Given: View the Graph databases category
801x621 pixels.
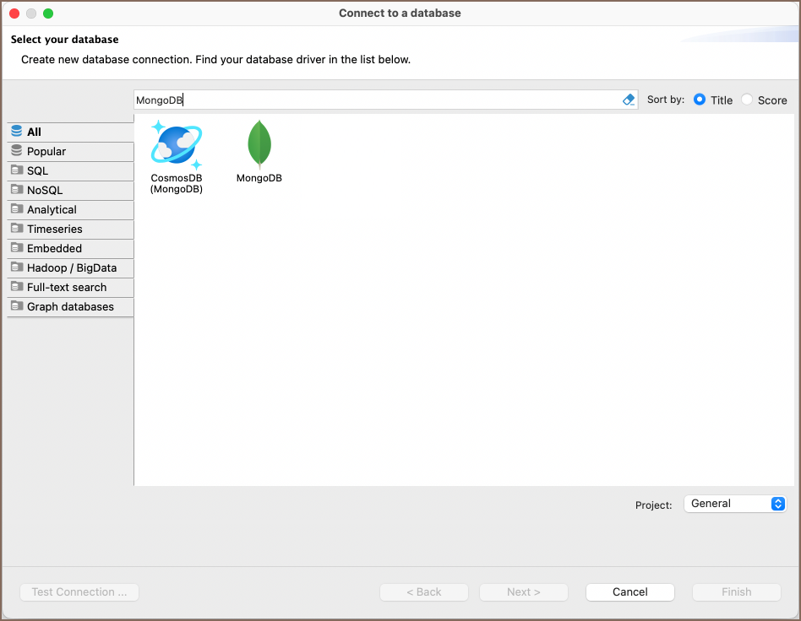Looking at the screenshot, I should point(70,306).
